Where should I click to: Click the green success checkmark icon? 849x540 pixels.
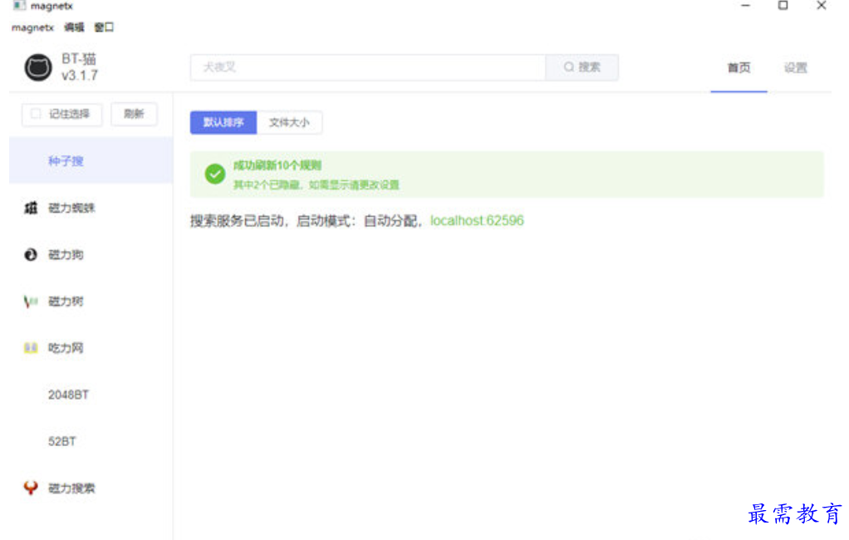tap(215, 174)
